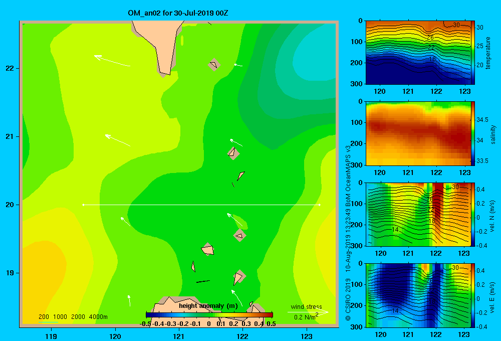
Task: Click the title 'OM_an02 for 30-Jul-2019 00Z'
Action: click(x=178, y=13)
